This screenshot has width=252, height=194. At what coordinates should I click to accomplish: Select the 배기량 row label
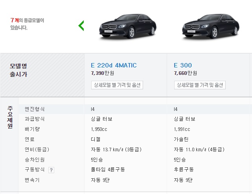32,129
